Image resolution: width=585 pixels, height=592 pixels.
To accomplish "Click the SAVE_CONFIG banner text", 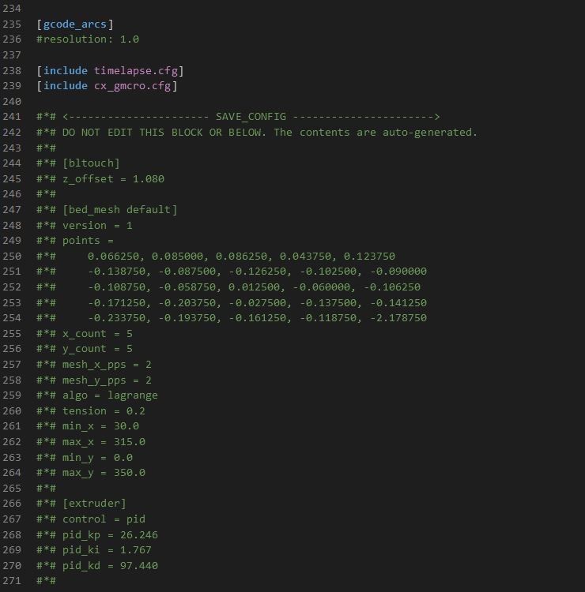I will 251,117.
